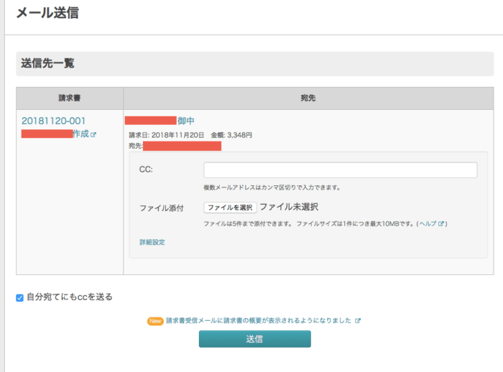The image size is (503, 372).
Task: Click the メール送信 page title
Action: click(47, 13)
